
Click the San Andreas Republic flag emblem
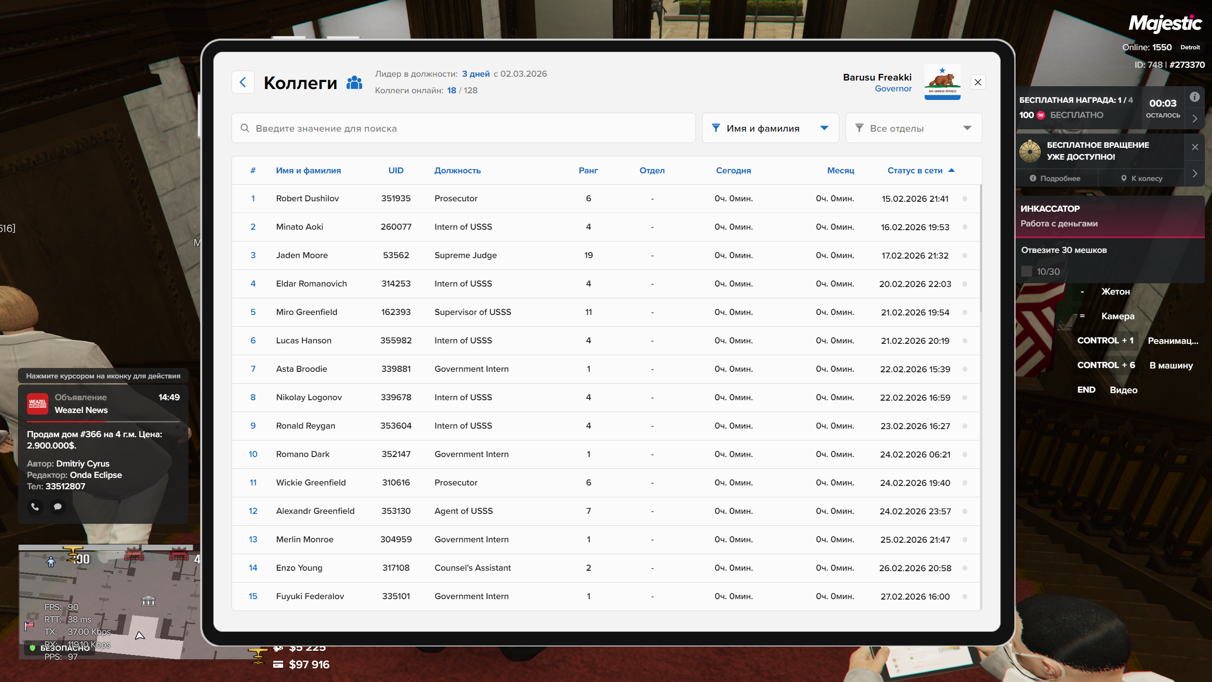tap(942, 81)
